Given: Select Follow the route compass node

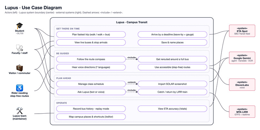Looking at the screenshot, I should [91, 59].
